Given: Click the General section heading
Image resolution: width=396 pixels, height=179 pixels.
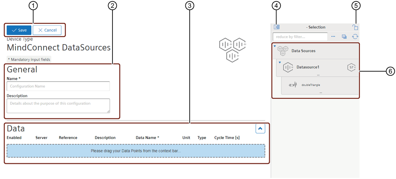Looking at the screenshot, I should pos(22,69).
